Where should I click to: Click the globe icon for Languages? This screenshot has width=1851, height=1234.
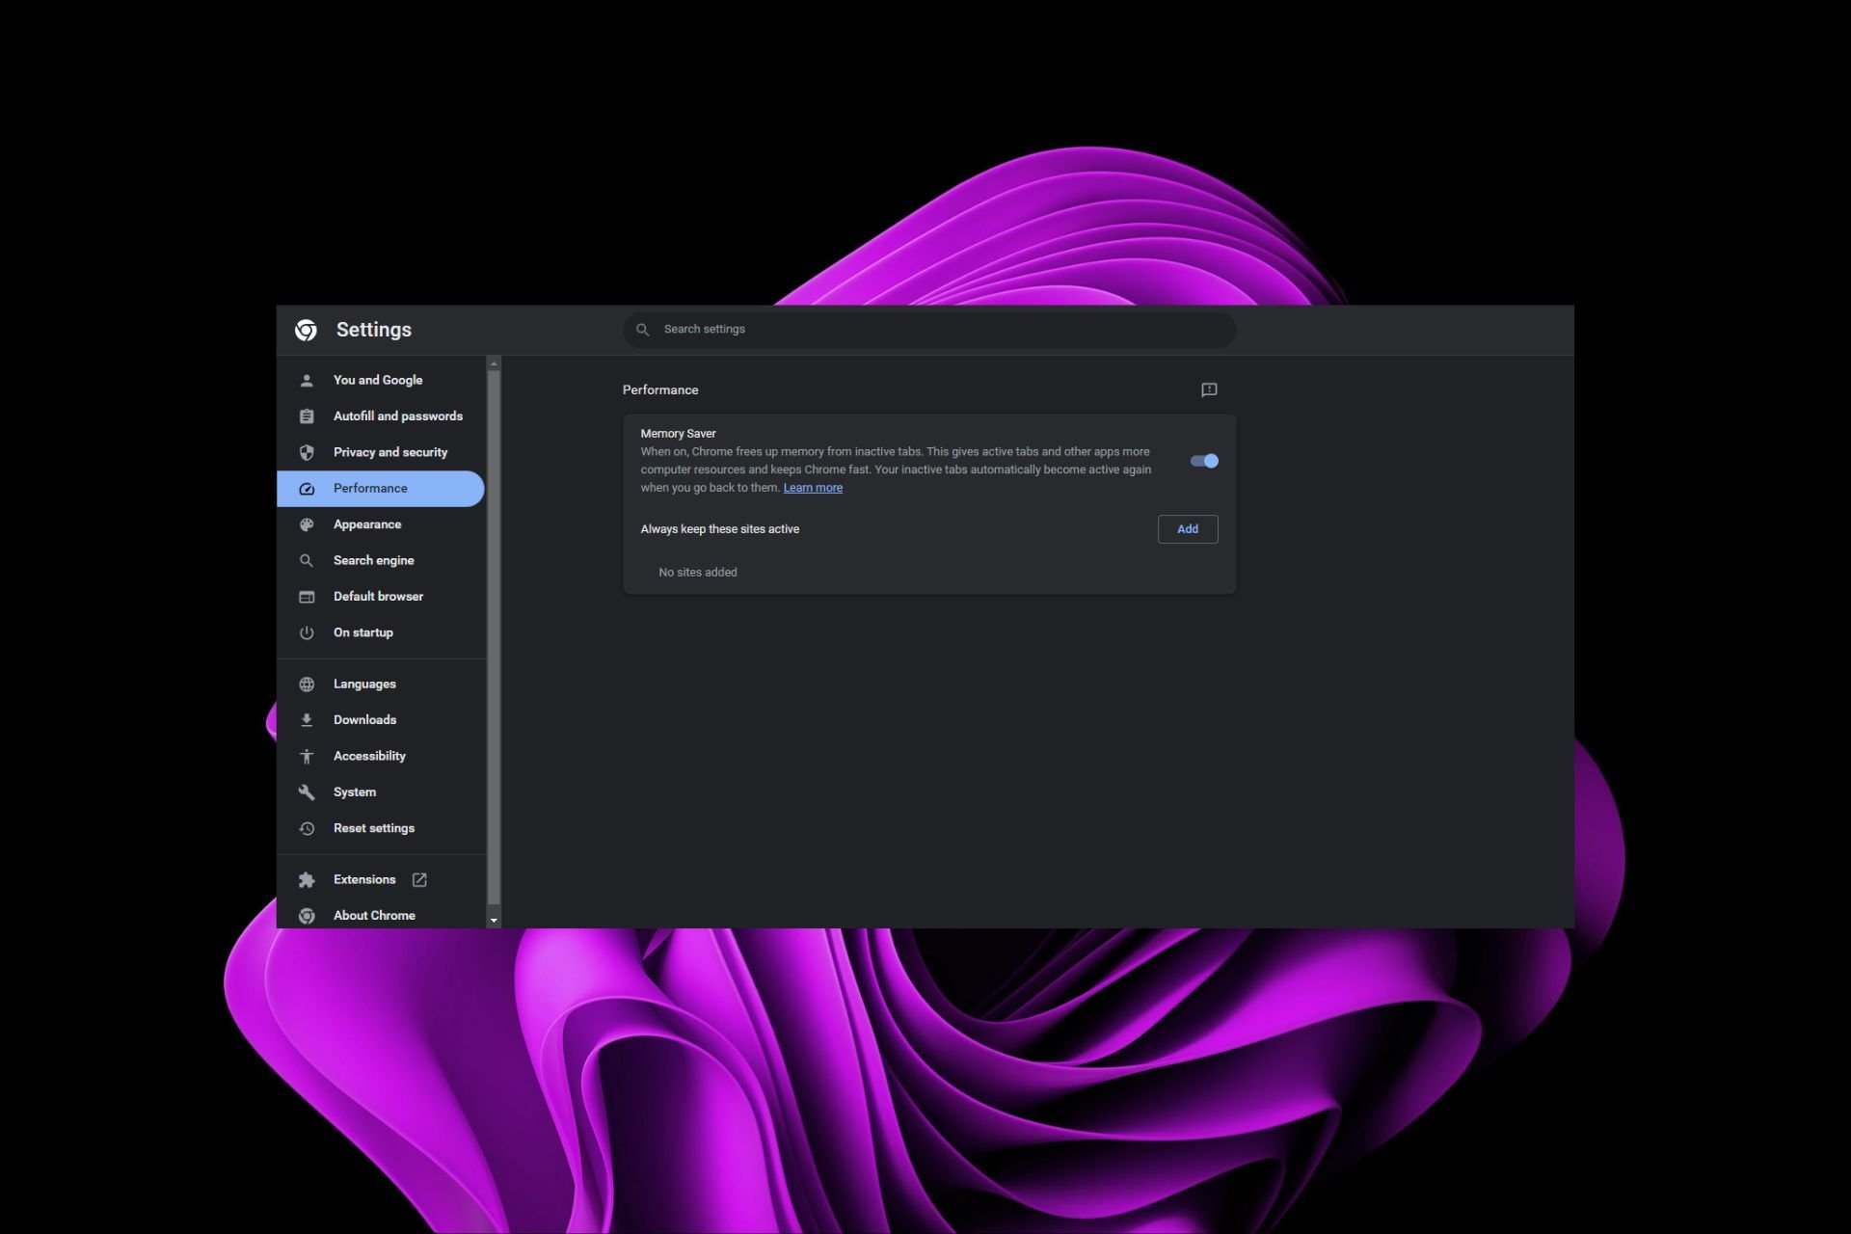coord(307,684)
